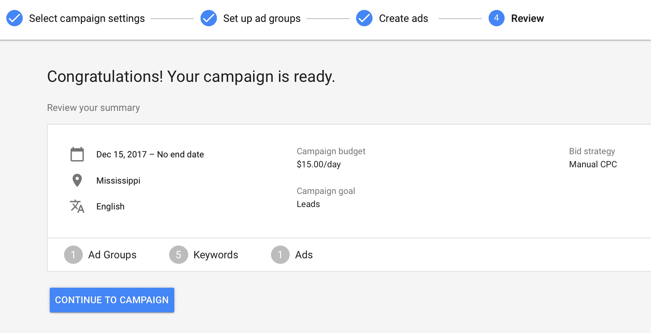
Task: Click the circled 1 beside Ad Groups
Action: click(x=73, y=255)
